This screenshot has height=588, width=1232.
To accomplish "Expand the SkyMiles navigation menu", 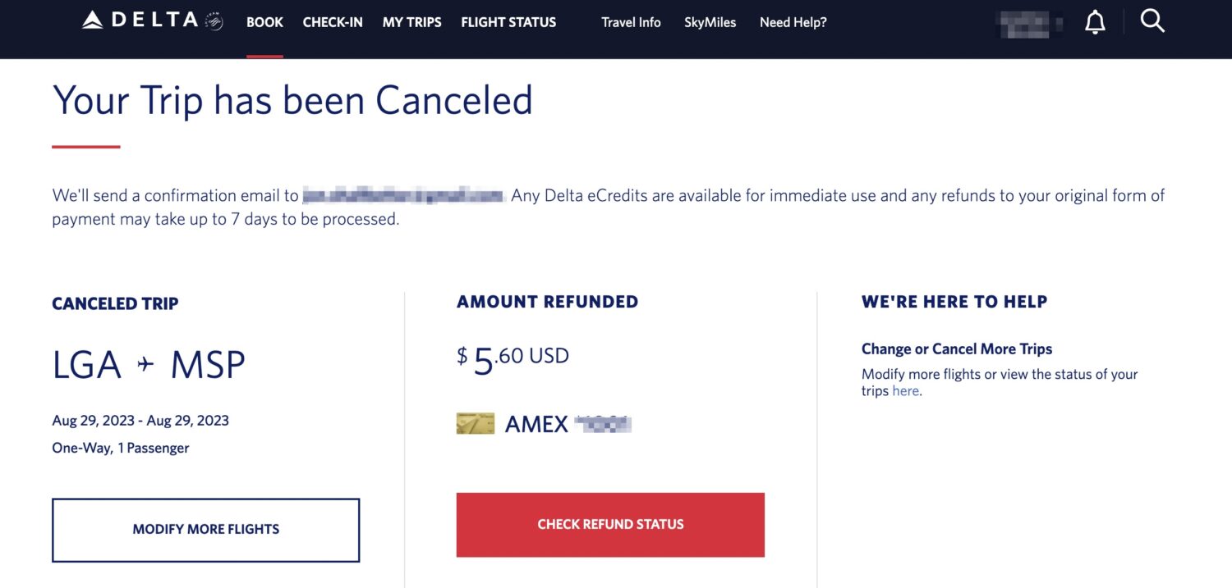I will (x=710, y=22).
